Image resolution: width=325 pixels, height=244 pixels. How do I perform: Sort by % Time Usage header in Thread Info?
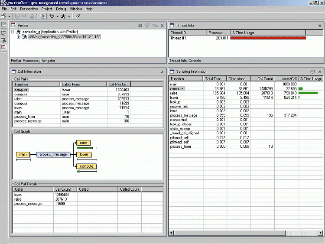[268, 33]
